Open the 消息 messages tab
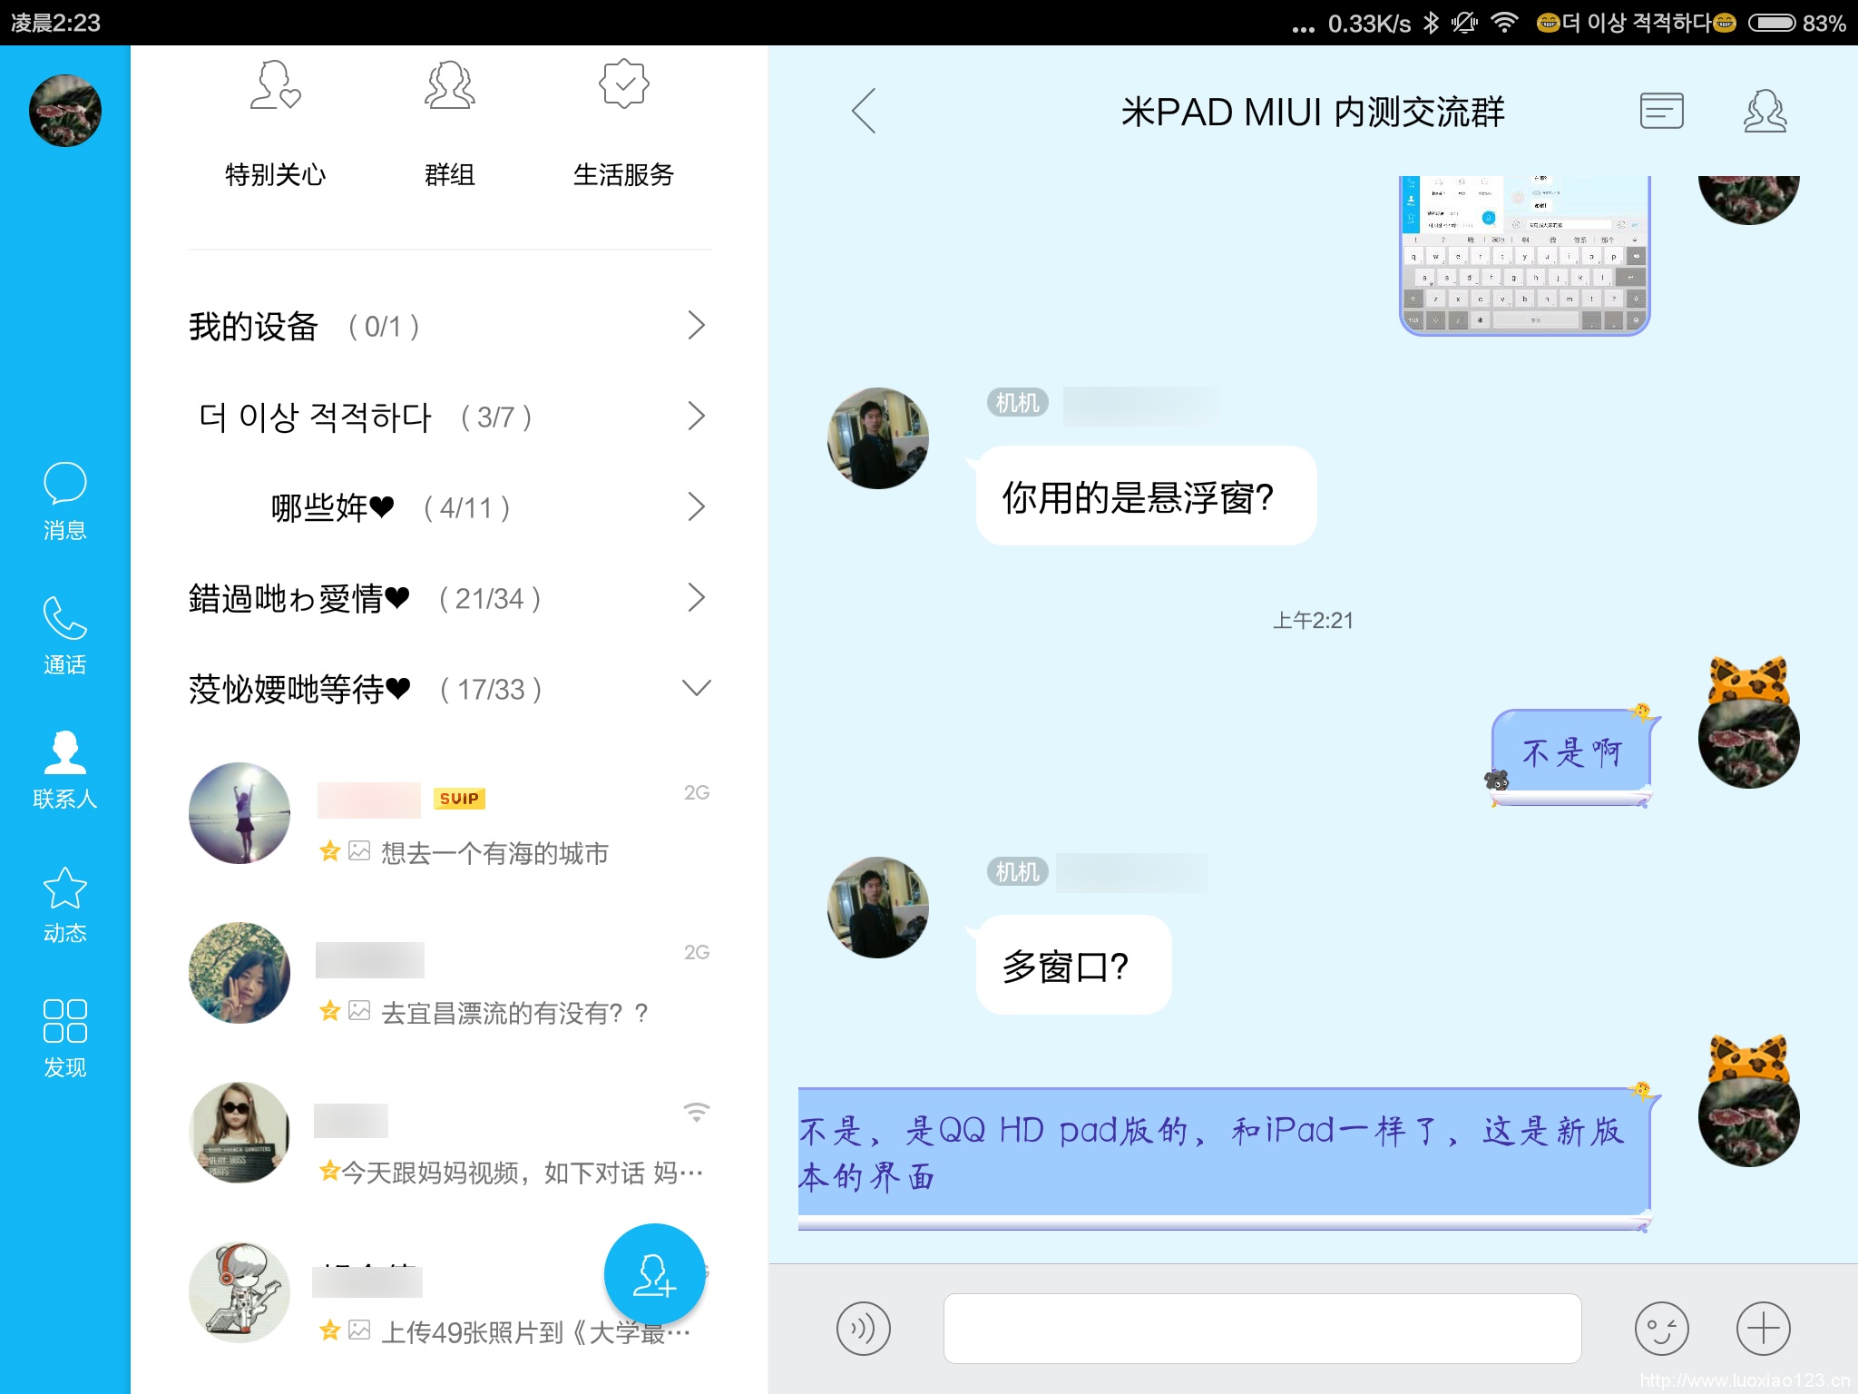The image size is (1858, 1394). click(x=65, y=501)
